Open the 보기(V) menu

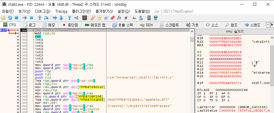tap(24, 11)
